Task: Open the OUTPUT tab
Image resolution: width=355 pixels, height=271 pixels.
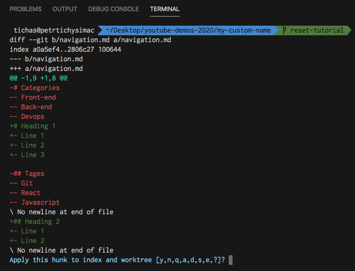Action: click(x=65, y=9)
